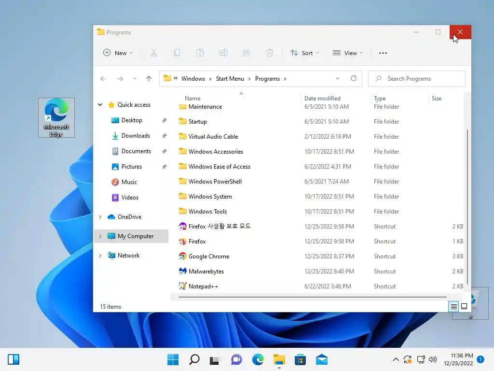This screenshot has width=494, height=371.
Task: Sort by Date modified column header
Action: [322, 99]
